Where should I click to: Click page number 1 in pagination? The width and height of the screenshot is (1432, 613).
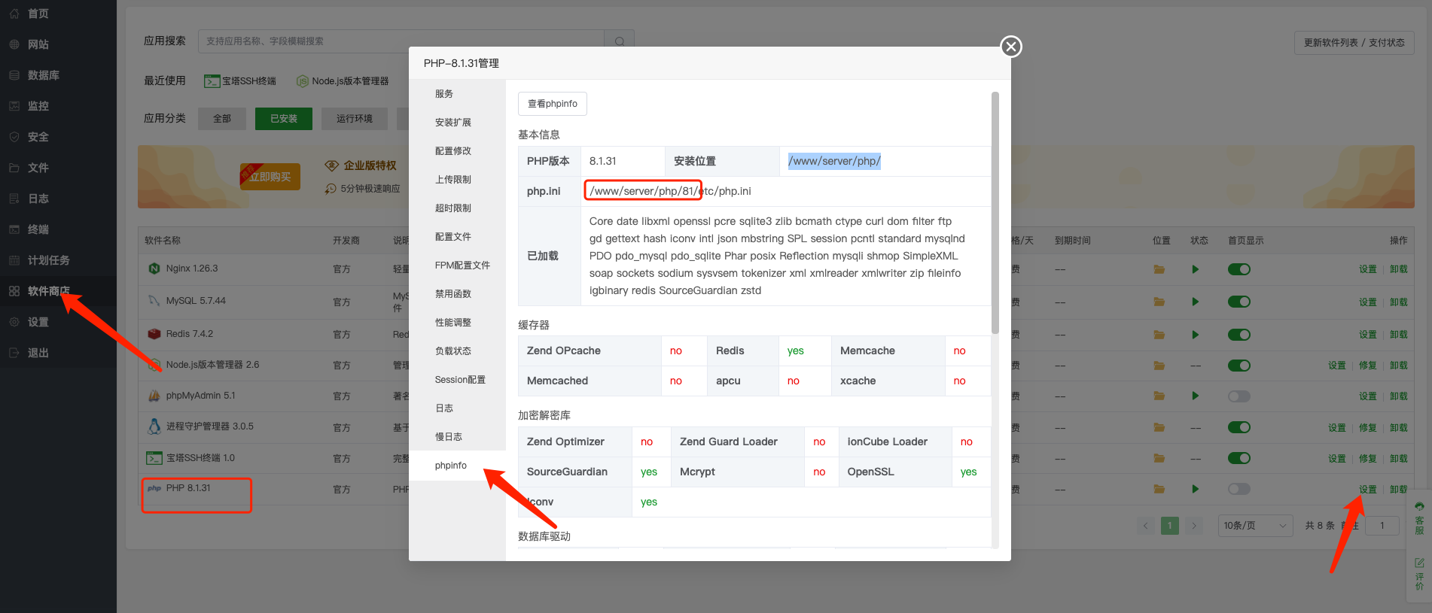pyautogui.click(x=1169, y=526)
